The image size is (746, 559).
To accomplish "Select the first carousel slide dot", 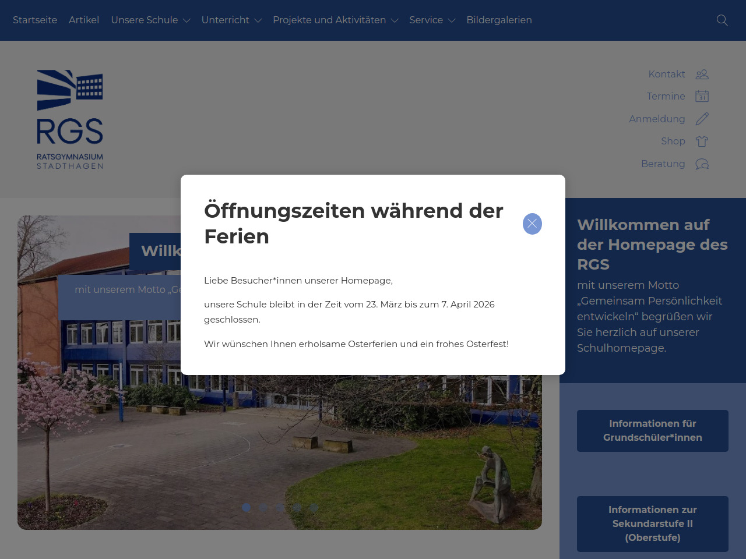I will click(247, 508).
